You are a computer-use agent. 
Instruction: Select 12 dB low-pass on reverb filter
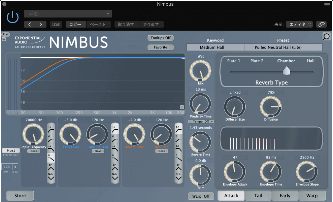[x=178, y=148]
